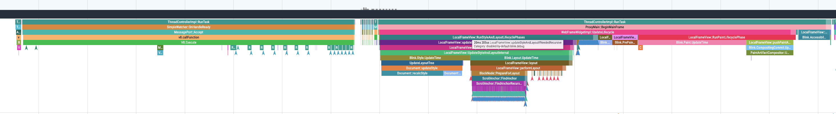Select the Blink.Style.UpdateTime slice
The image size is (836, 114).
pyautogui.click(x=425, y=58)
